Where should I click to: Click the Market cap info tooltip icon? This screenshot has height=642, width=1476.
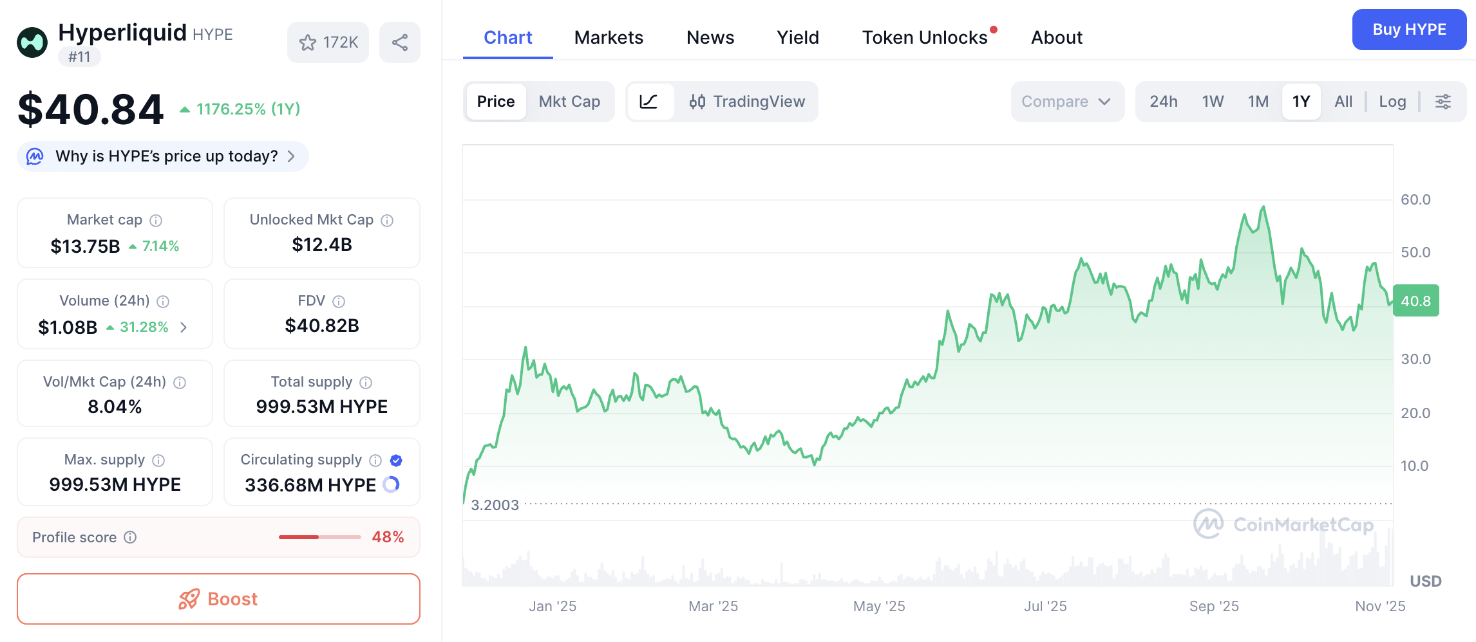[156, 219]
